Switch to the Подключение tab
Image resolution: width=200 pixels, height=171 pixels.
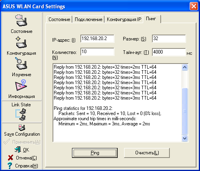(x=88, y=19)
